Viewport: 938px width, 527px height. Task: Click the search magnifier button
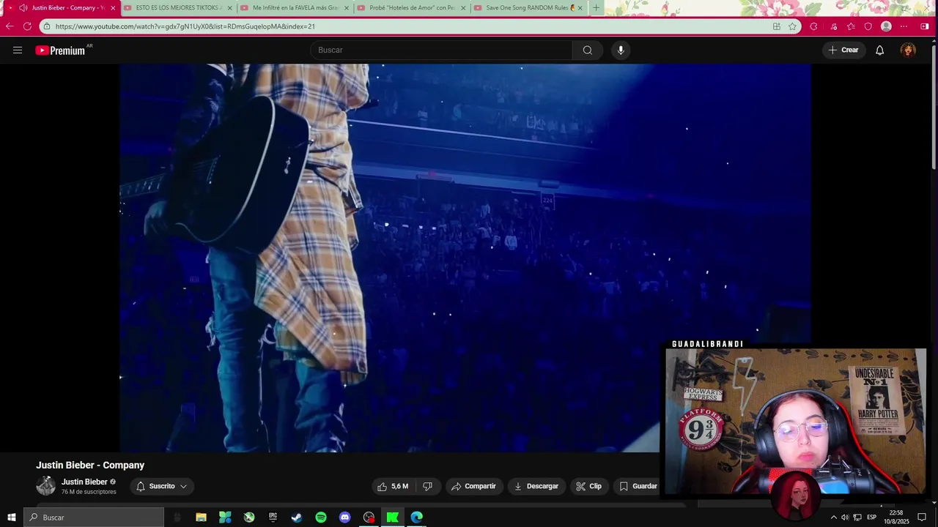pos(587,50)
